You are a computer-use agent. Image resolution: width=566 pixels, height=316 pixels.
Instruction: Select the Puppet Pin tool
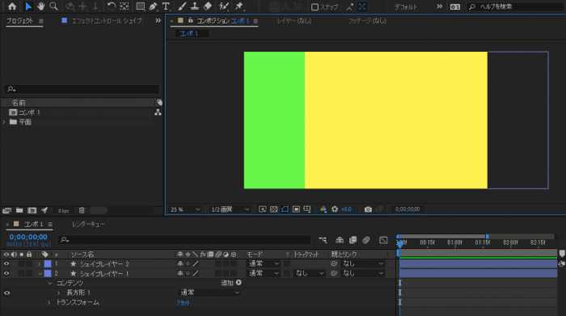(239, 6)
